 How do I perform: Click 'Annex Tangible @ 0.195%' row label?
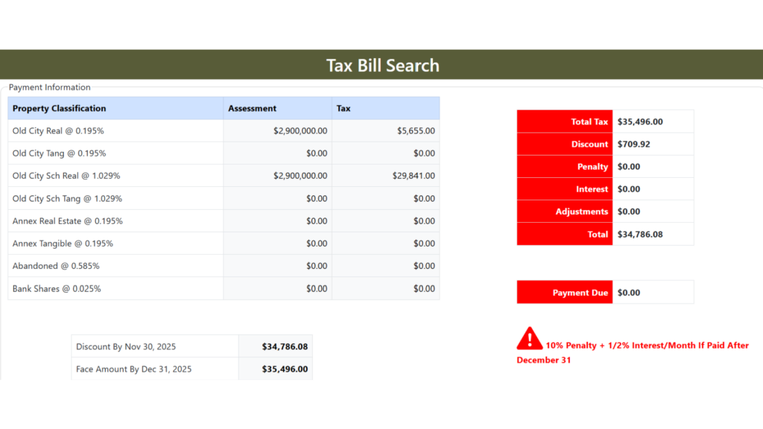(x=63, y=244)
